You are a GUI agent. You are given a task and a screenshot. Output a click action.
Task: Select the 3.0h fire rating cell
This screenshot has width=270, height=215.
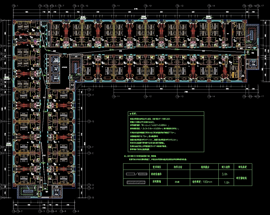tap(225, 174)
